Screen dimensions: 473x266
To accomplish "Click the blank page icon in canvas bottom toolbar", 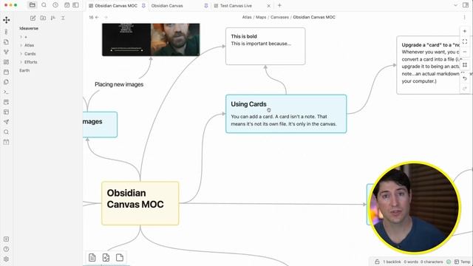I will click(x=120, y=257).
